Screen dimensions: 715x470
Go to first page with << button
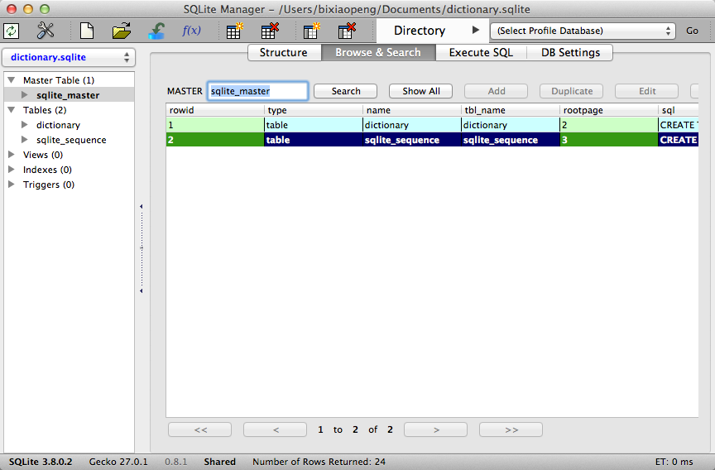[x=200, y=429]
